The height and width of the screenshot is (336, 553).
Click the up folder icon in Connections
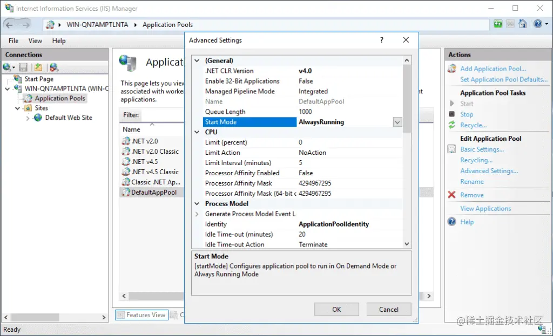click(38, 67)
